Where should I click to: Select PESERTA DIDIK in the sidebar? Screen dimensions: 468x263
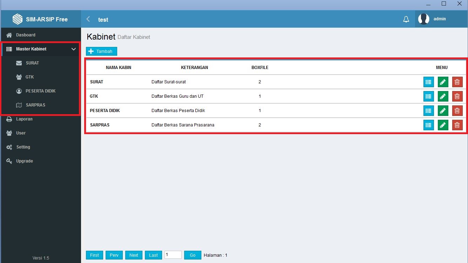(40, 91)
